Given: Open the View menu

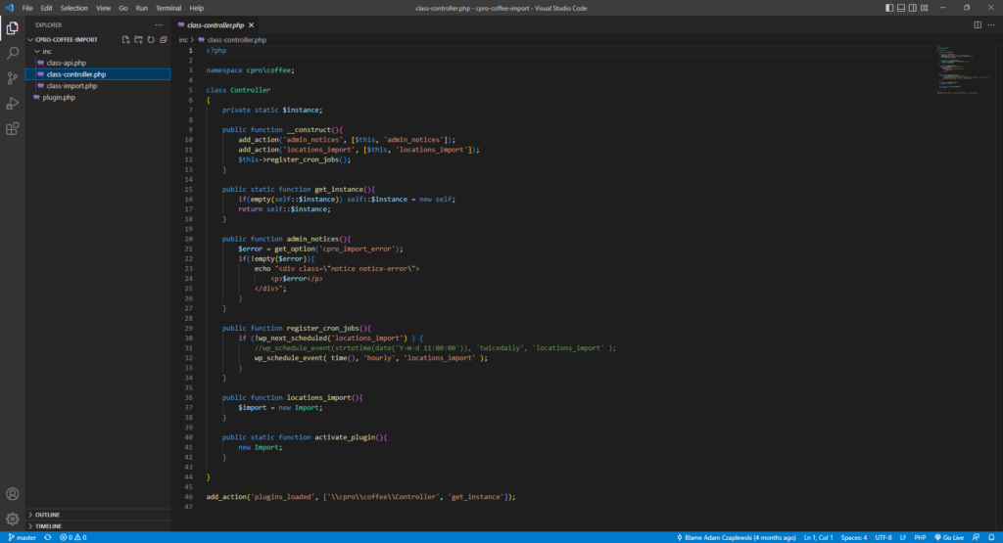Looking at the screenshot, I should [103, 8].
